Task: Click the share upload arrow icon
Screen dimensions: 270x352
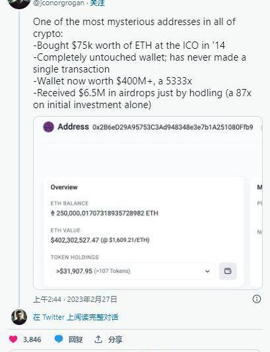Action: click(x=98, y=339)
